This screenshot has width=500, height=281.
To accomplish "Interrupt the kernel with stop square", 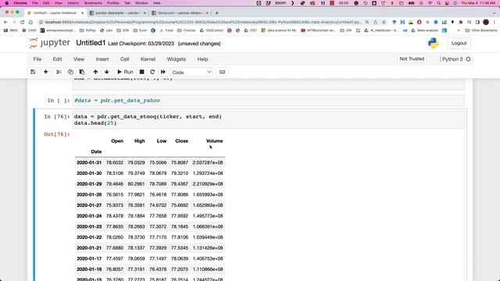I will pyautogui.click(x=142, y=72).
